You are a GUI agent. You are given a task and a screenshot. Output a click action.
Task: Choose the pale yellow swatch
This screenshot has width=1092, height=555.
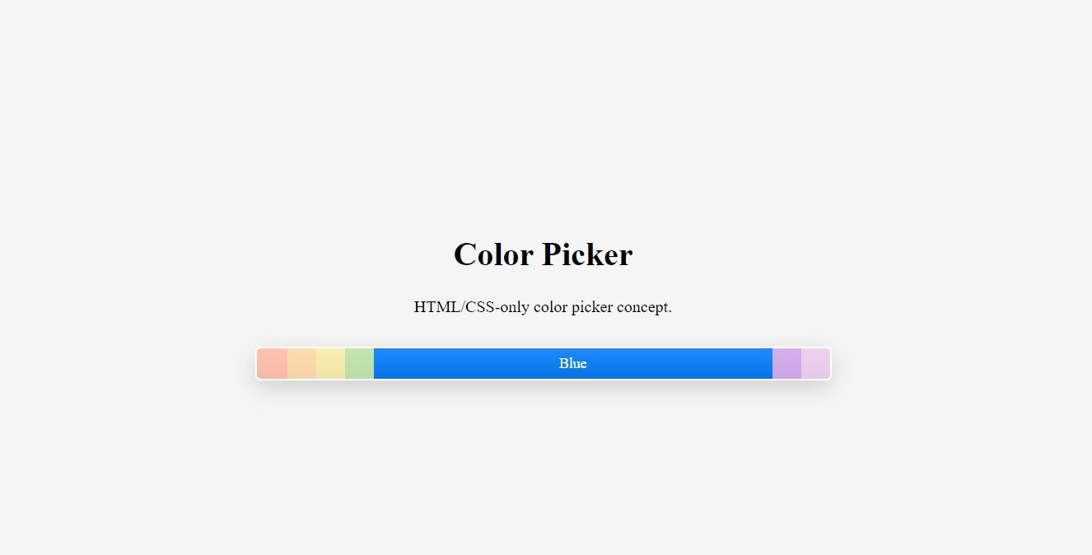pos(330,363)
